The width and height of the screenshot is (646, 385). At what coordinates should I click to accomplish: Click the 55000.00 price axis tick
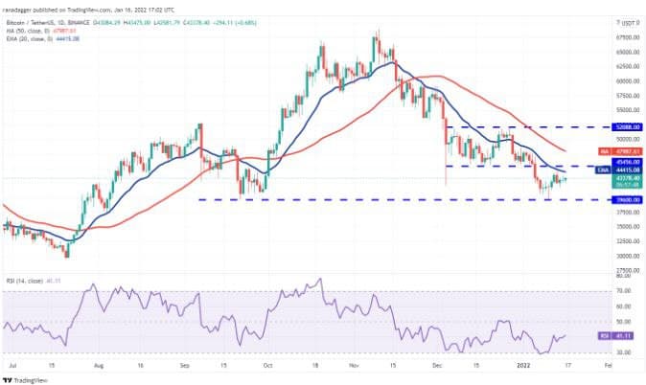pos(628,110)
